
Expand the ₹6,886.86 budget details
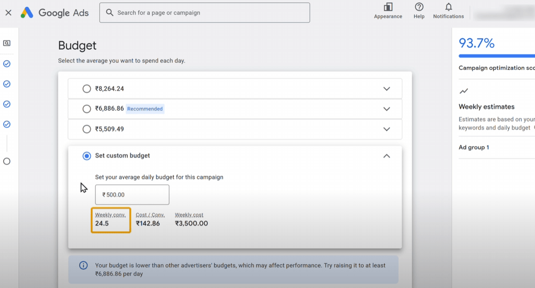coord(387,109)
